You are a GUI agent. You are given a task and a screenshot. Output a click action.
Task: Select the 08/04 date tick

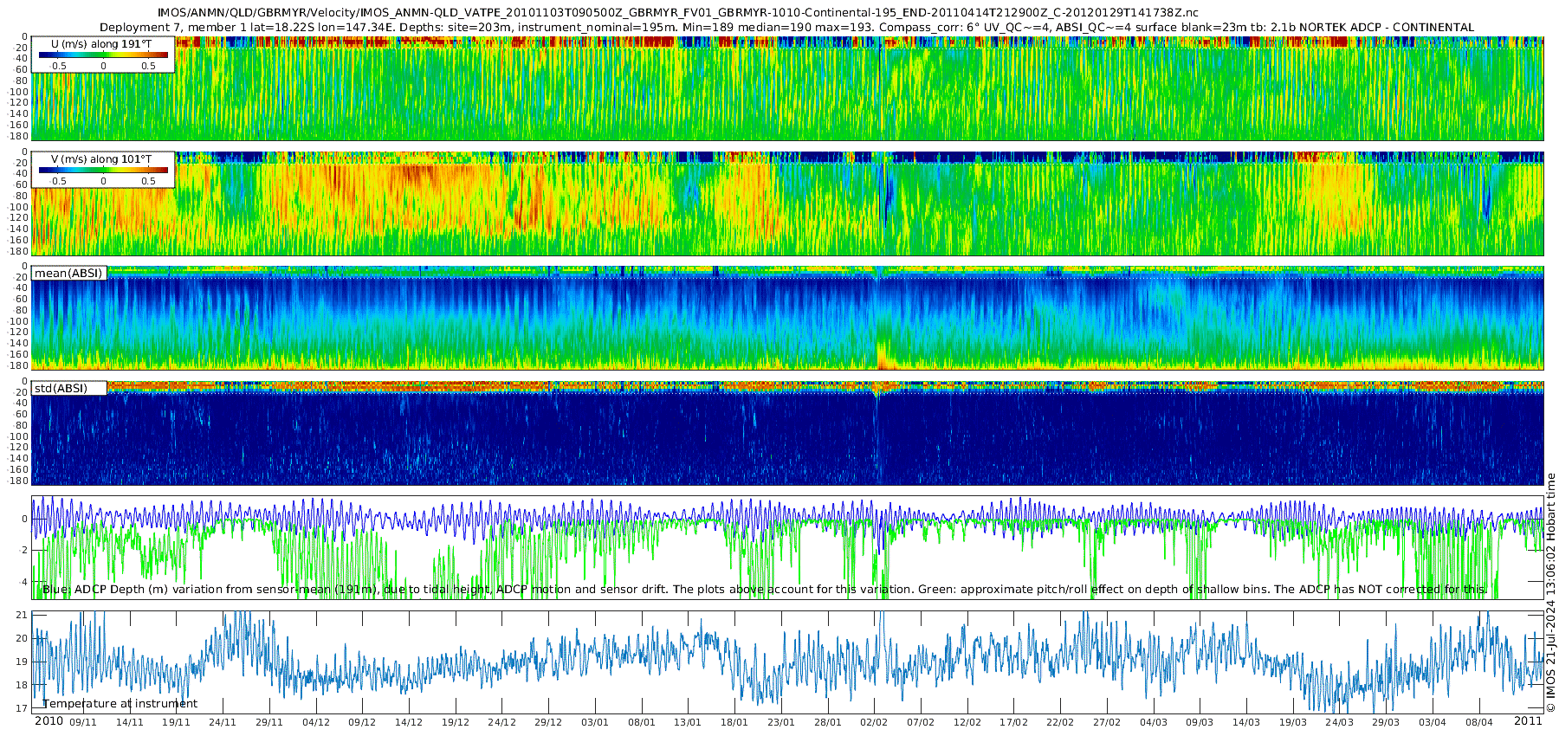(x=1479, y=722)
